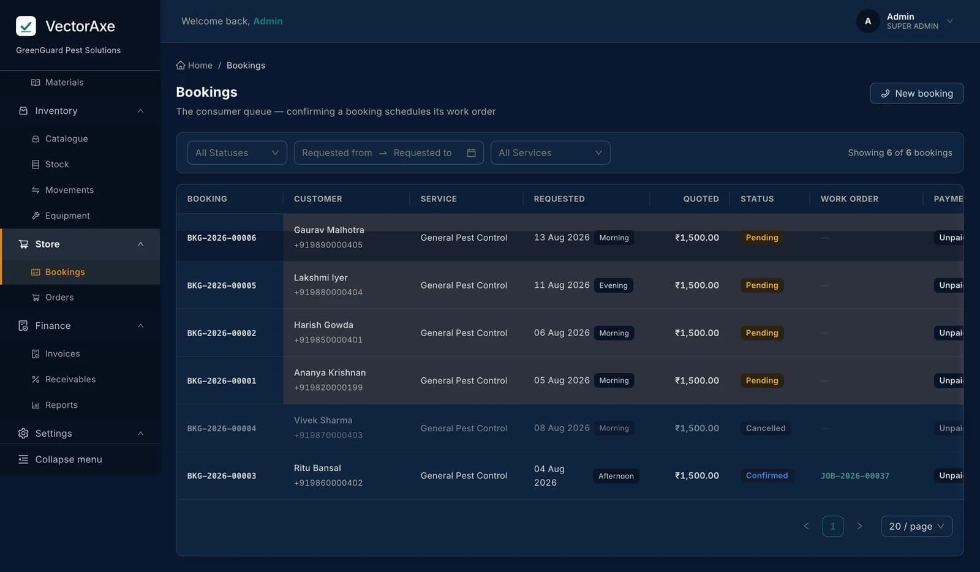Screen dimensions: 980x572
Task: Go to next page arrow
Action: [859, 527]
